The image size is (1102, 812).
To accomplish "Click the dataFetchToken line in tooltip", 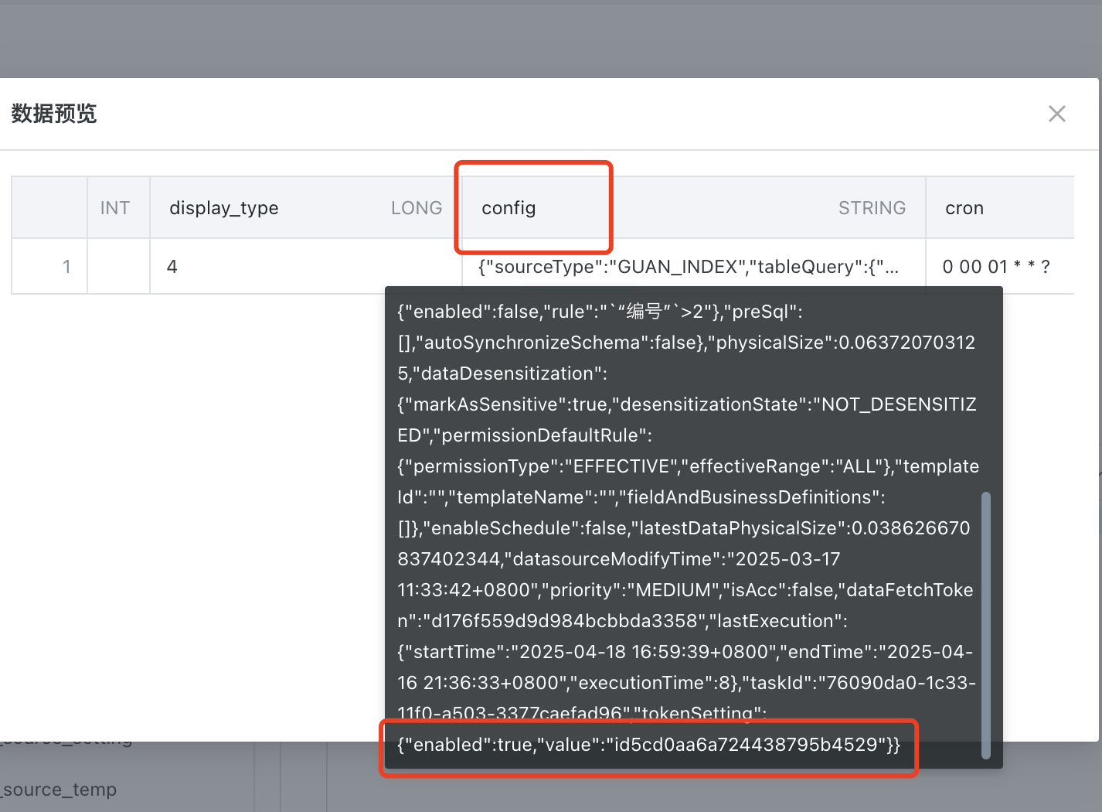I will tap(685, 590).
